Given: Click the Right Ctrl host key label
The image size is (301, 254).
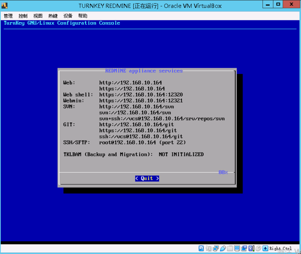Looking at the screenshot, I should tap(281, 248).
